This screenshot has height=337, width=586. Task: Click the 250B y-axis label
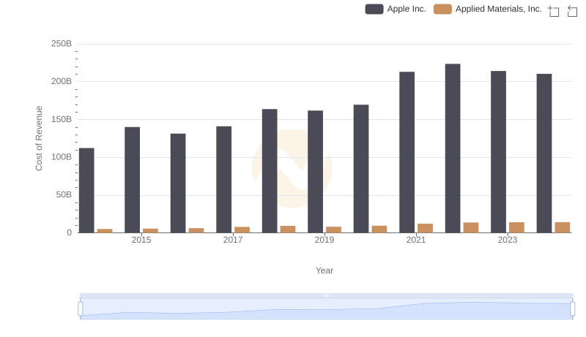click(62, 44)
